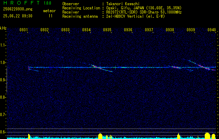Click the Receiving Location label

pos(81,8)
